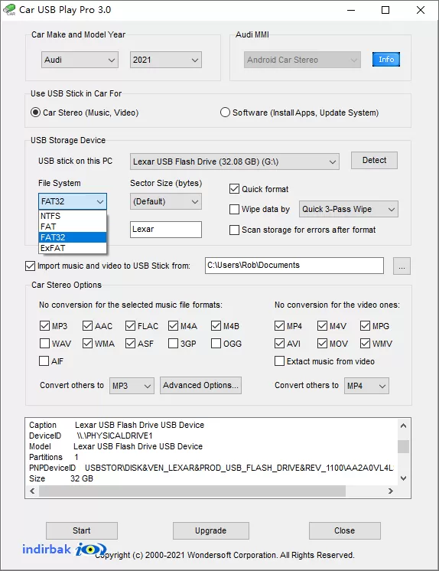This screenshot has height=571, width=439.
Task: Click the Car USB Play app icon
Action: click(9, 9)
